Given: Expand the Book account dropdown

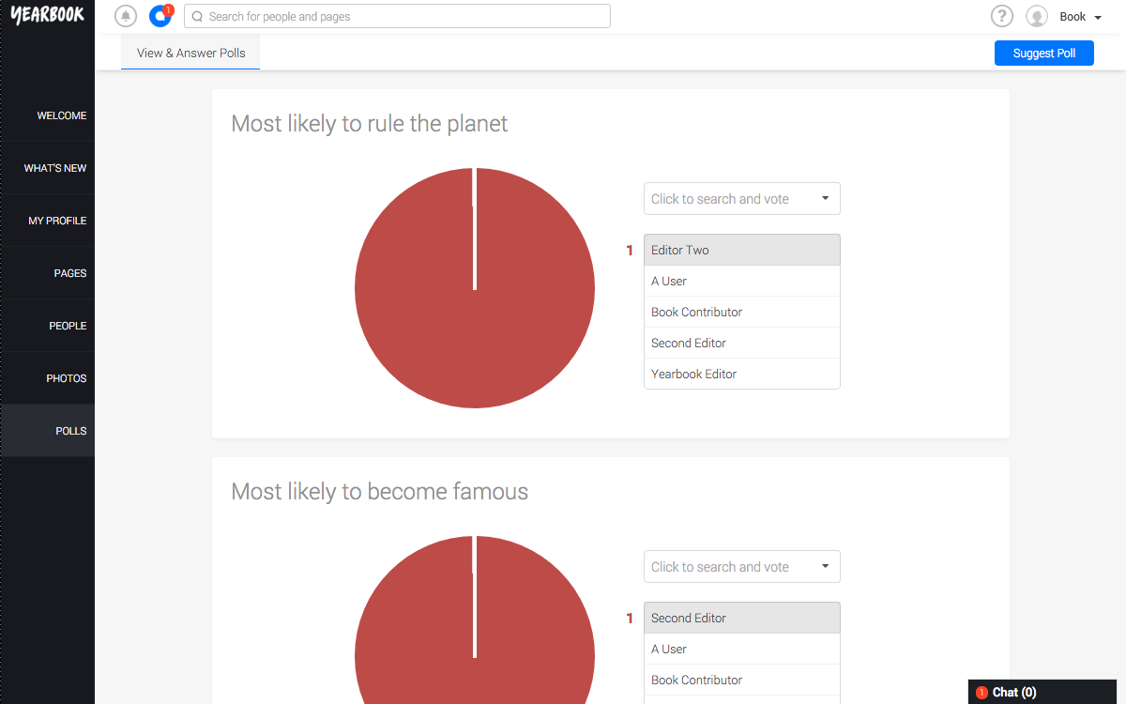Looking at the screenshot, I should [x=1081, y=17].
